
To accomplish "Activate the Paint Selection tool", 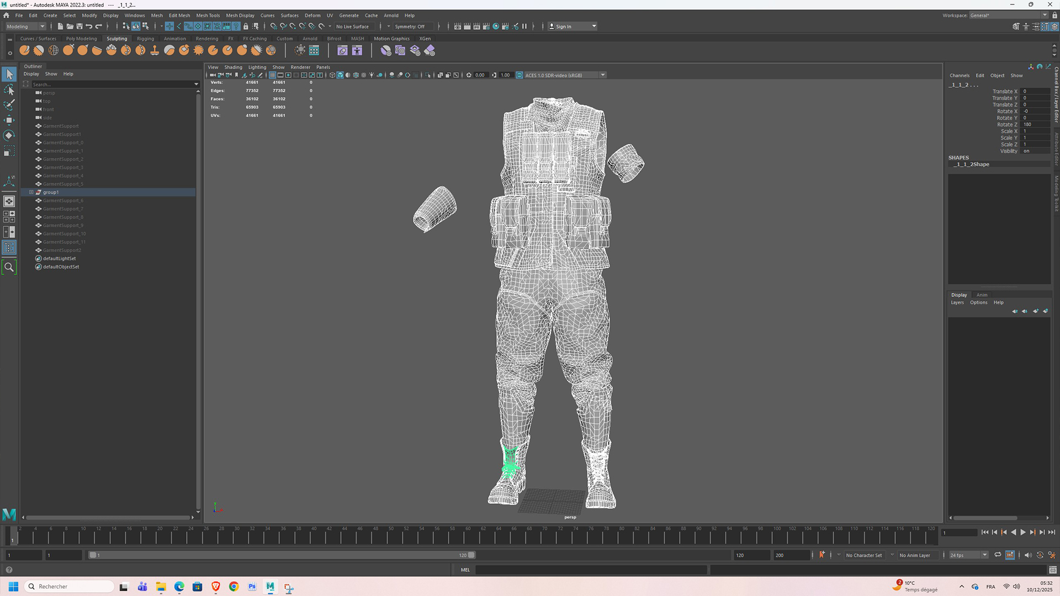I will coord(9,105).
